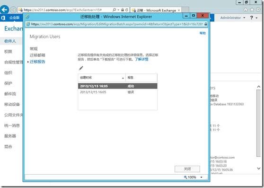Select the 迁移 - Microsoft Exchange tab
Viewport: 264px width, 188px height.
click(156, 10)
